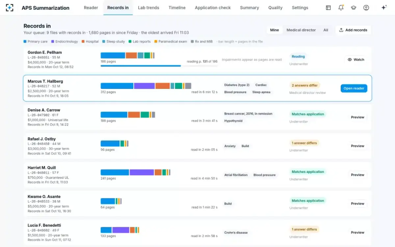Go to the Timeline tab
The width and height of the screenshot is (395, 247).
point(177,8)
